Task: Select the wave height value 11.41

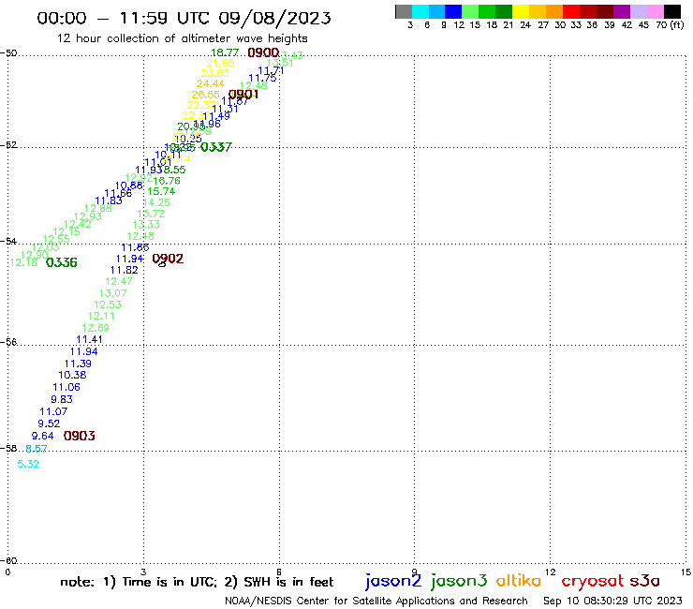Action: [89, 340]
